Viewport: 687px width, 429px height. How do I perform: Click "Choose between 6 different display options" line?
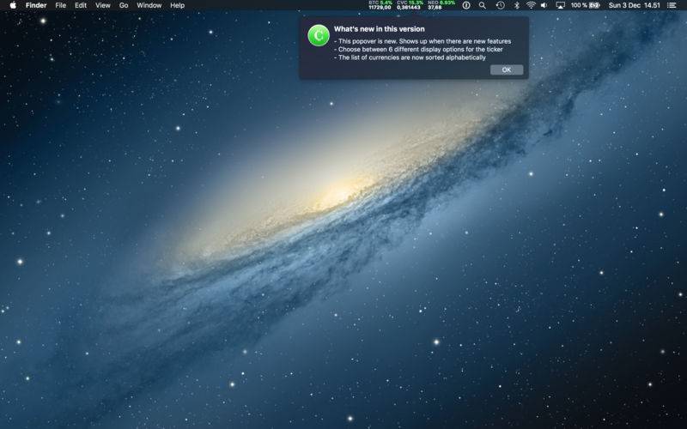pos(418,49)
